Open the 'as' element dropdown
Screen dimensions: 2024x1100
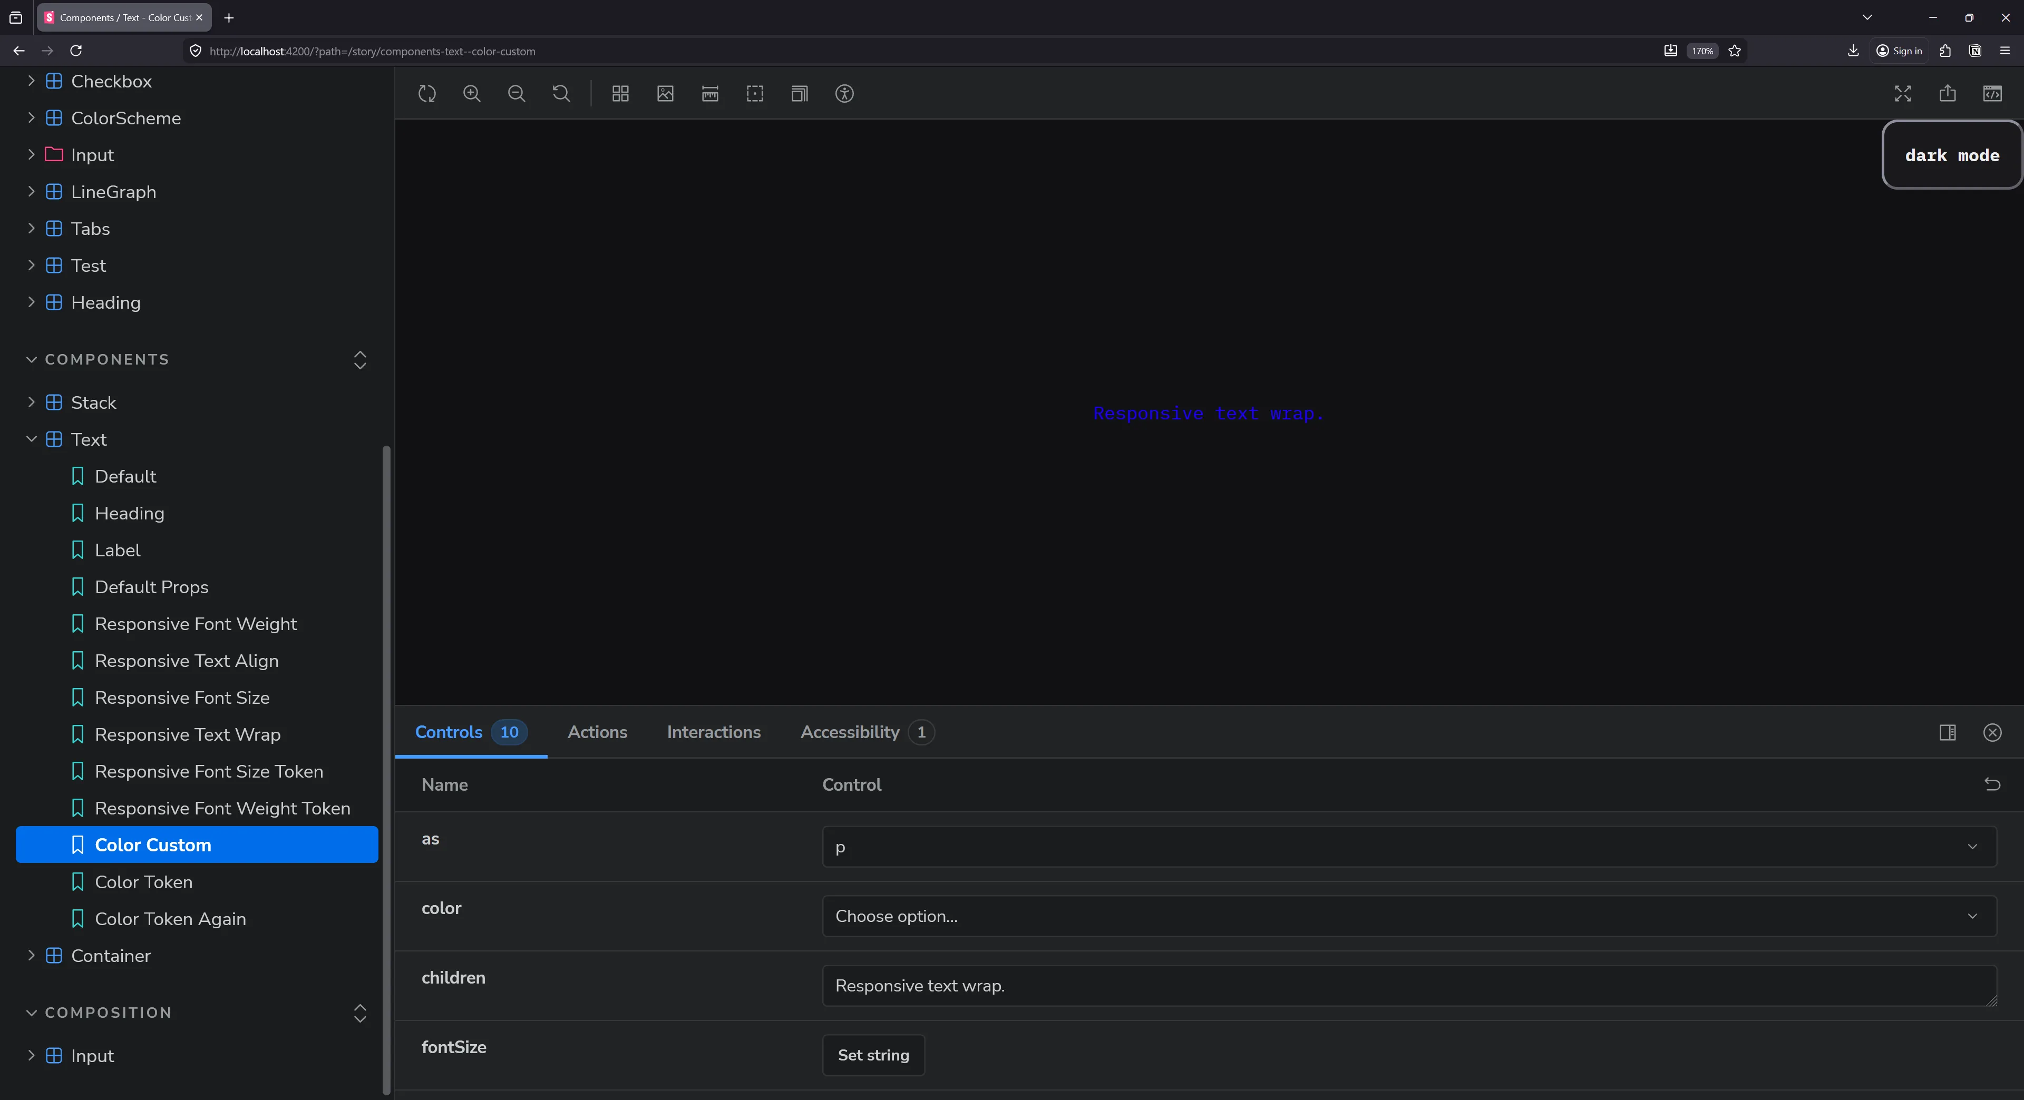[x=1408, y=847]
